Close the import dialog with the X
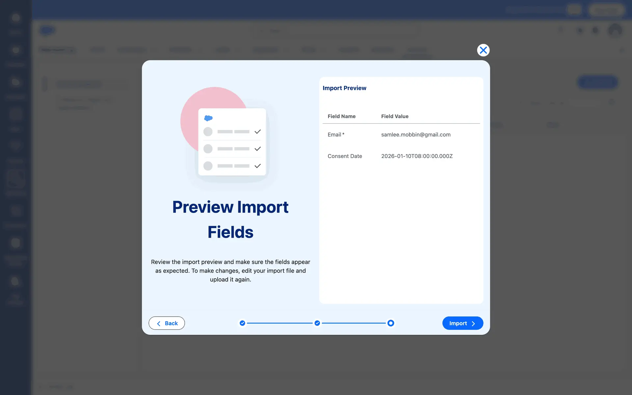Viewport: 632px width, 395px height. pyautogui.click(x=483, y=50)
